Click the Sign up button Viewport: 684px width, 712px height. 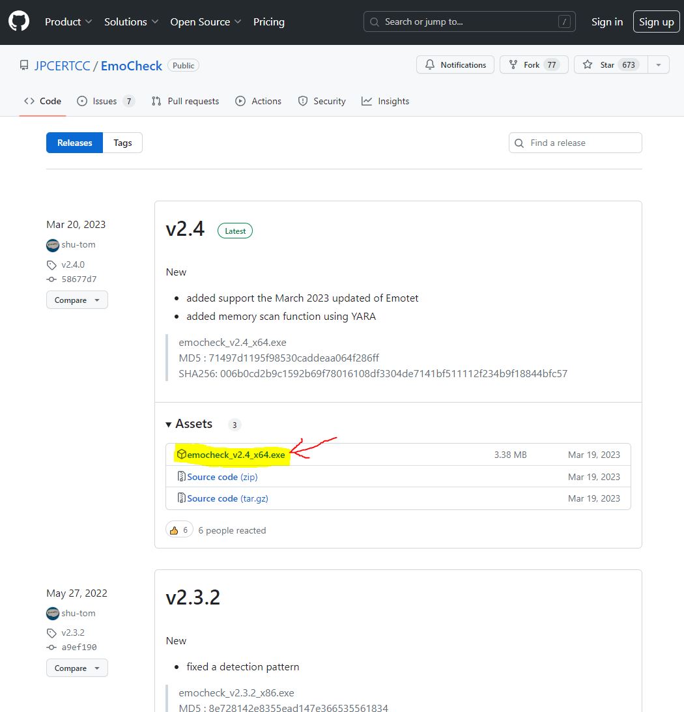click(656, 21)
